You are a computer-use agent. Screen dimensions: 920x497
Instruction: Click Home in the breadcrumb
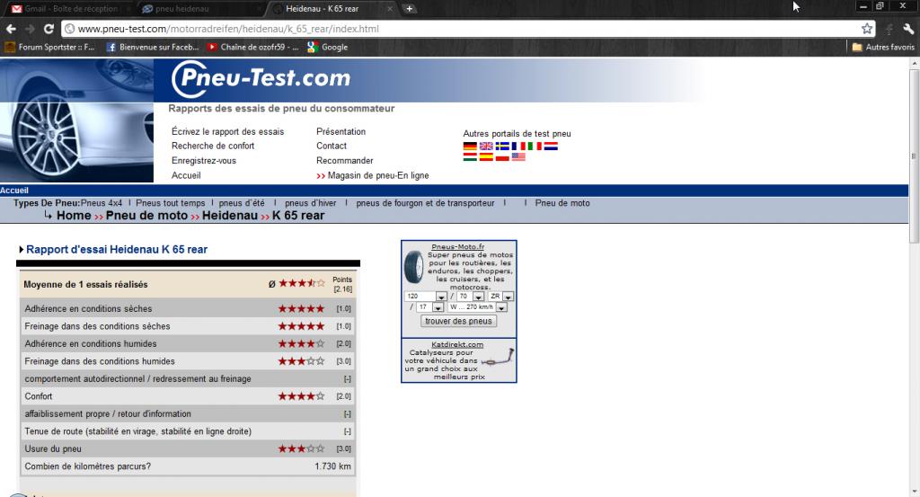[74, 216]
